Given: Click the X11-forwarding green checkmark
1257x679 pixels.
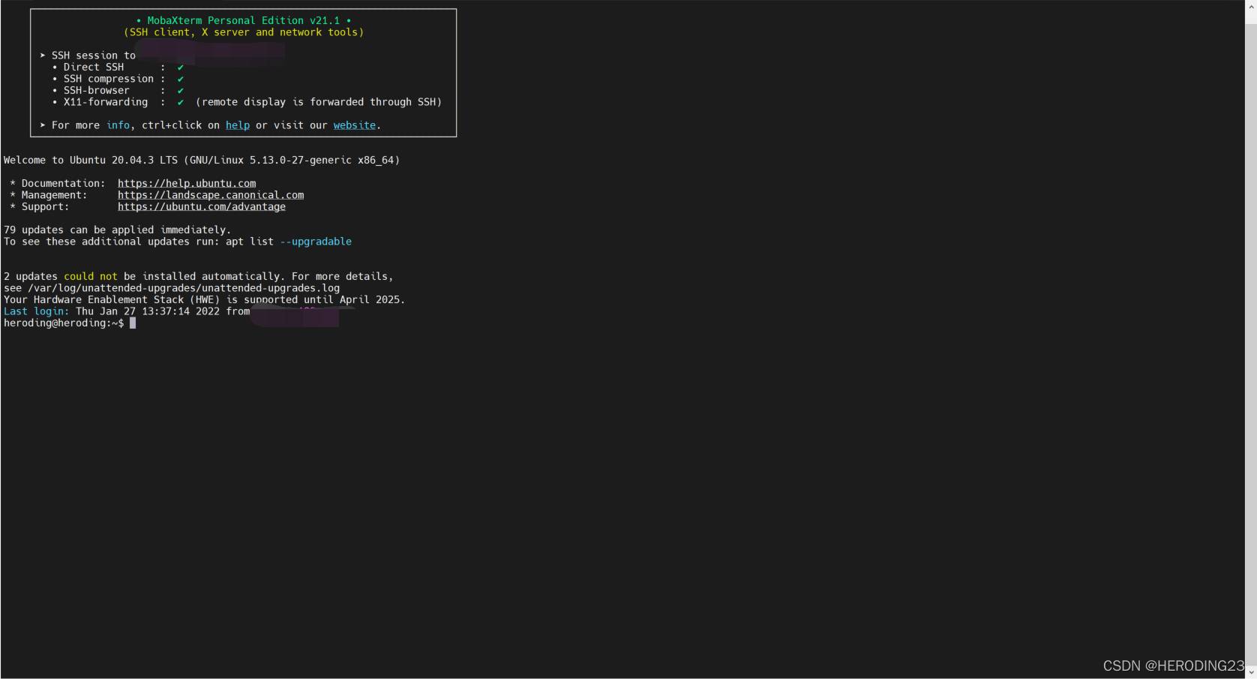Looking at the screenshot, I should pyautogui.click(x=181, y=102).
